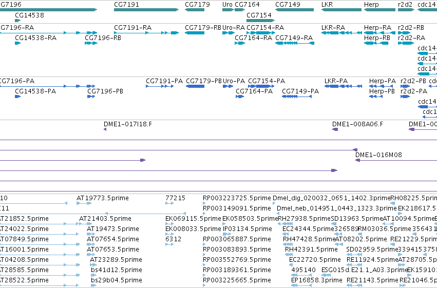Click the r2d2-RB transcript label
The height and width of the screenshot is (288, 437).
[411, 28]
